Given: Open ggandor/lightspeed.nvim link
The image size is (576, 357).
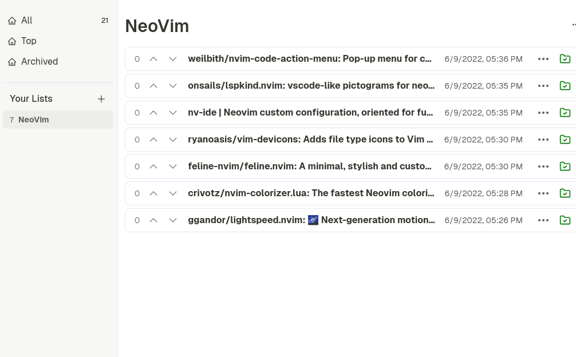Looking at the screenshot, I should (x=311, y=220).
